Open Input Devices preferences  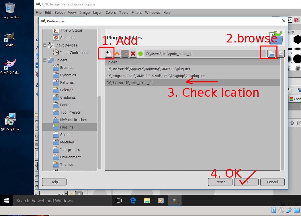click(66, 45)
